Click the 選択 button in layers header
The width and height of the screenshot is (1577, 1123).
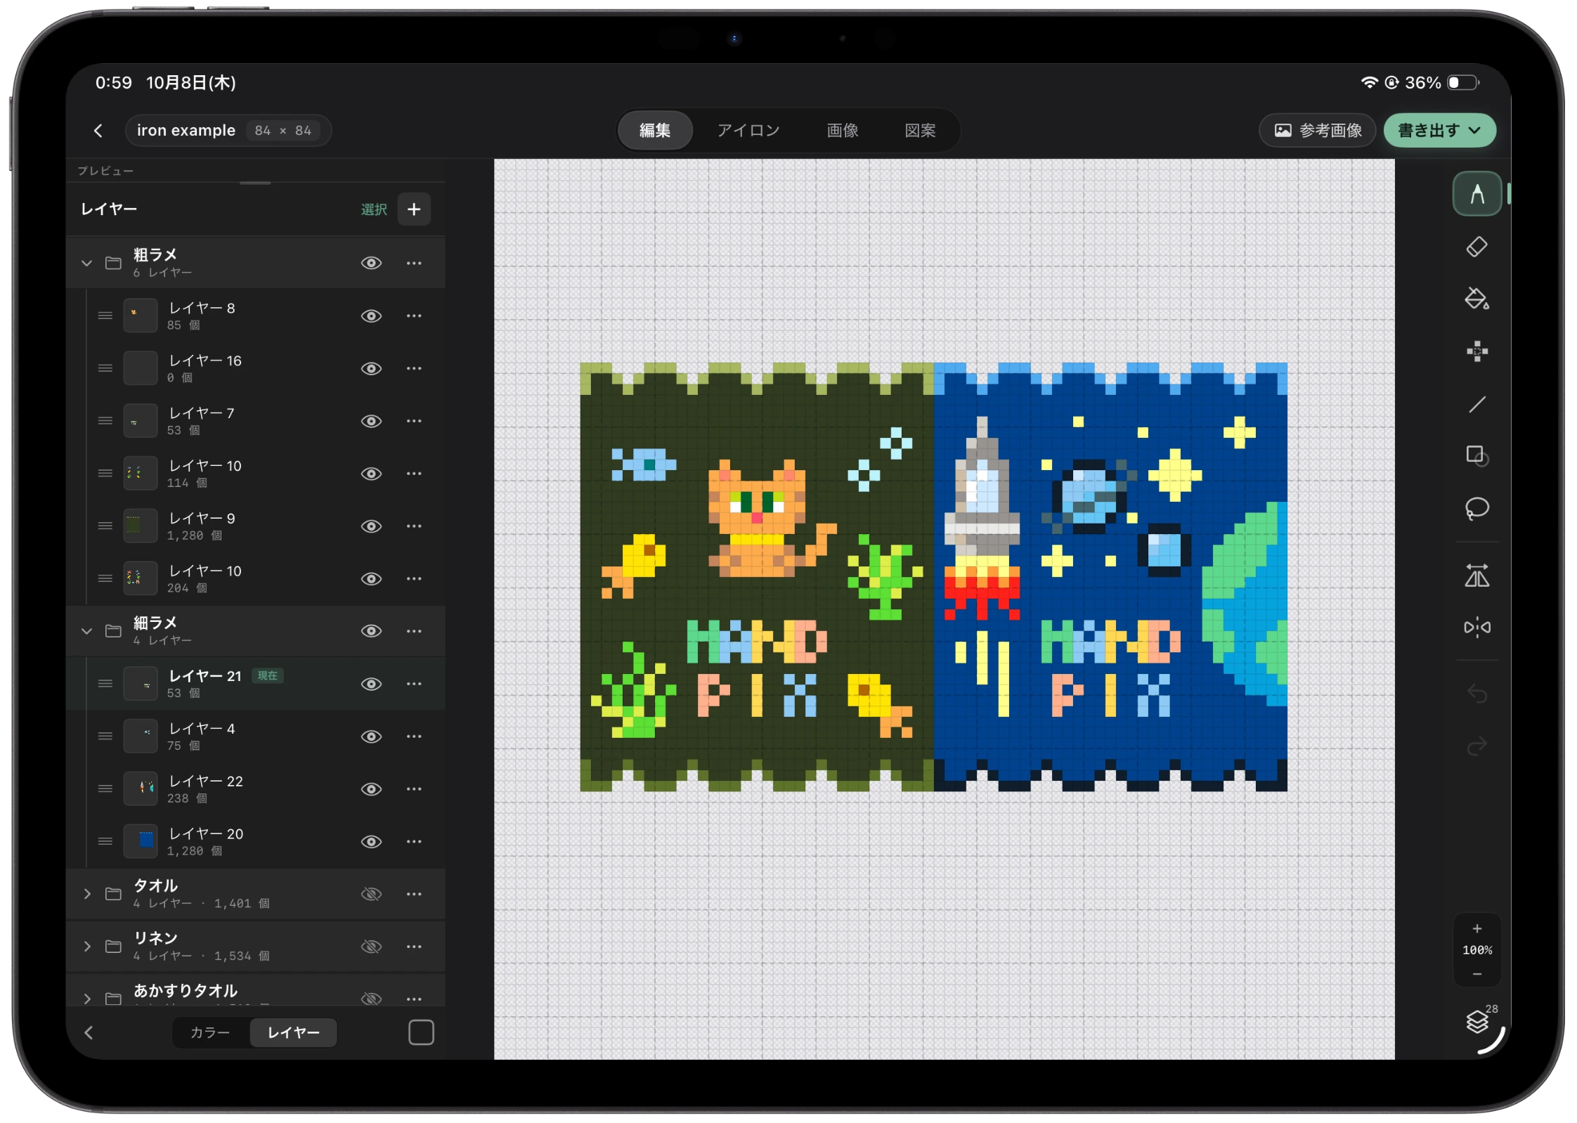tap(374, 209)
